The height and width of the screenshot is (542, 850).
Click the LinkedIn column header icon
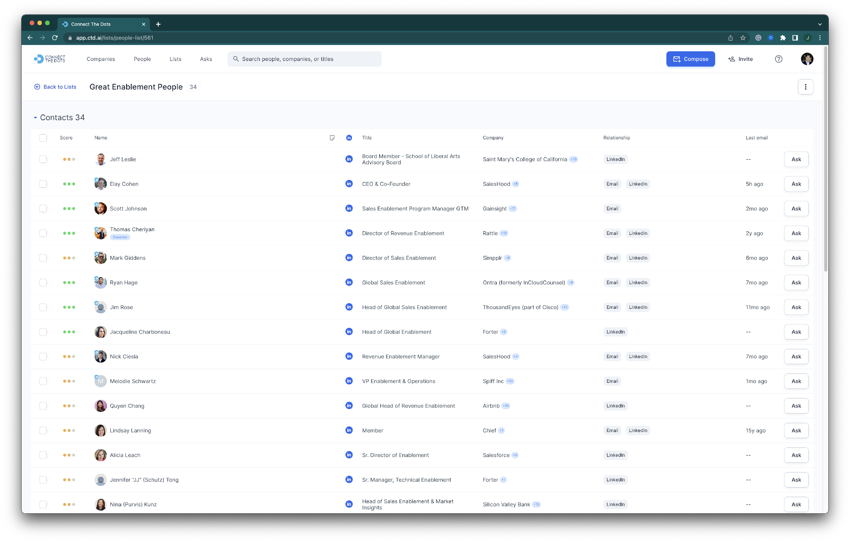349,138
